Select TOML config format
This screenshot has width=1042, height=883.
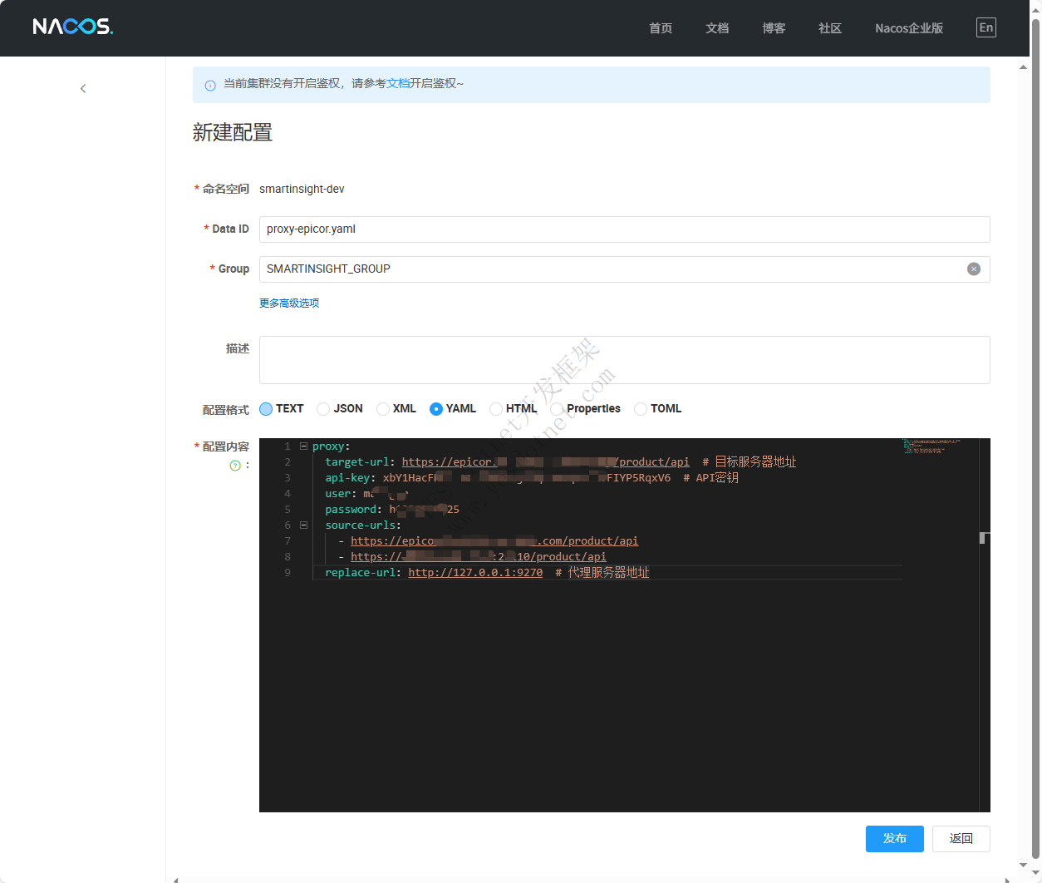(x=641, y=409)
